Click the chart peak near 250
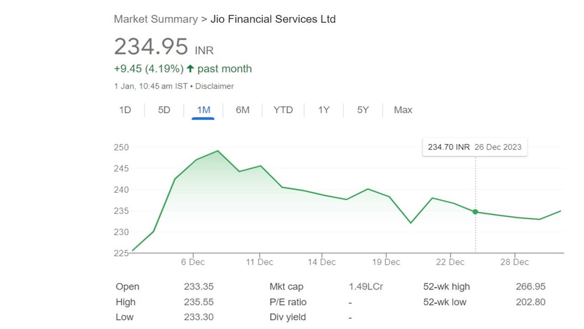The width and height of the screenshot is (584, 329). click(x=218, y=151)
